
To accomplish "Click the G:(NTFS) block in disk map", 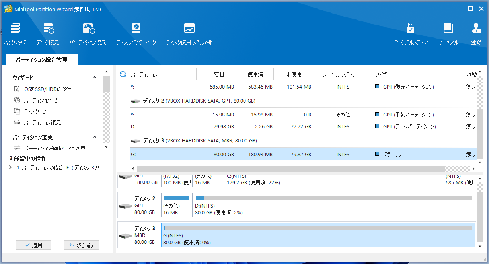I will [x=318, y=235].
